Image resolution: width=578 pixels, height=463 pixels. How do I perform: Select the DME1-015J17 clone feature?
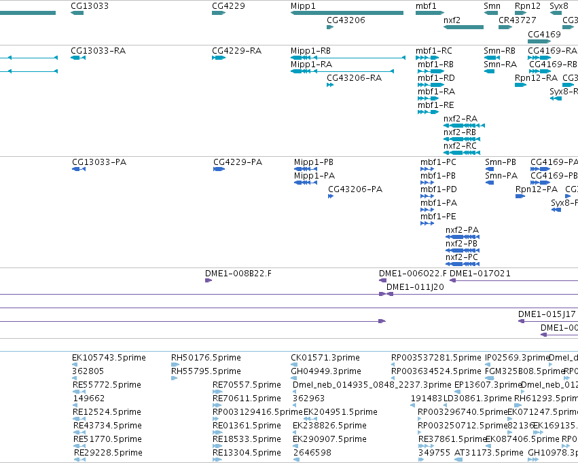pyautogui.click(x=548, y=322)
